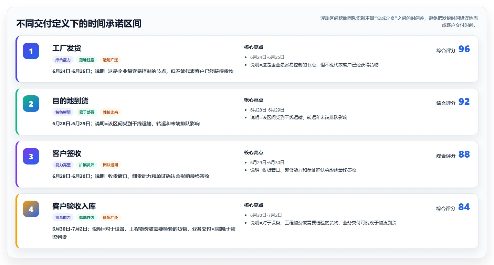Click the 综合评分 label beside 84
The width and height of the screenshot is (494, 265).
click(446, 209)
